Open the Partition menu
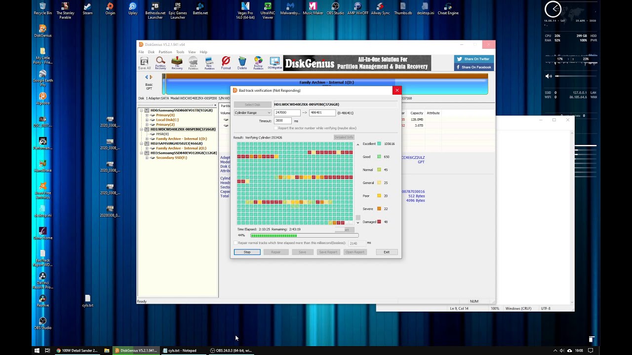The image size is (632, 355). [x=165, y=52]
